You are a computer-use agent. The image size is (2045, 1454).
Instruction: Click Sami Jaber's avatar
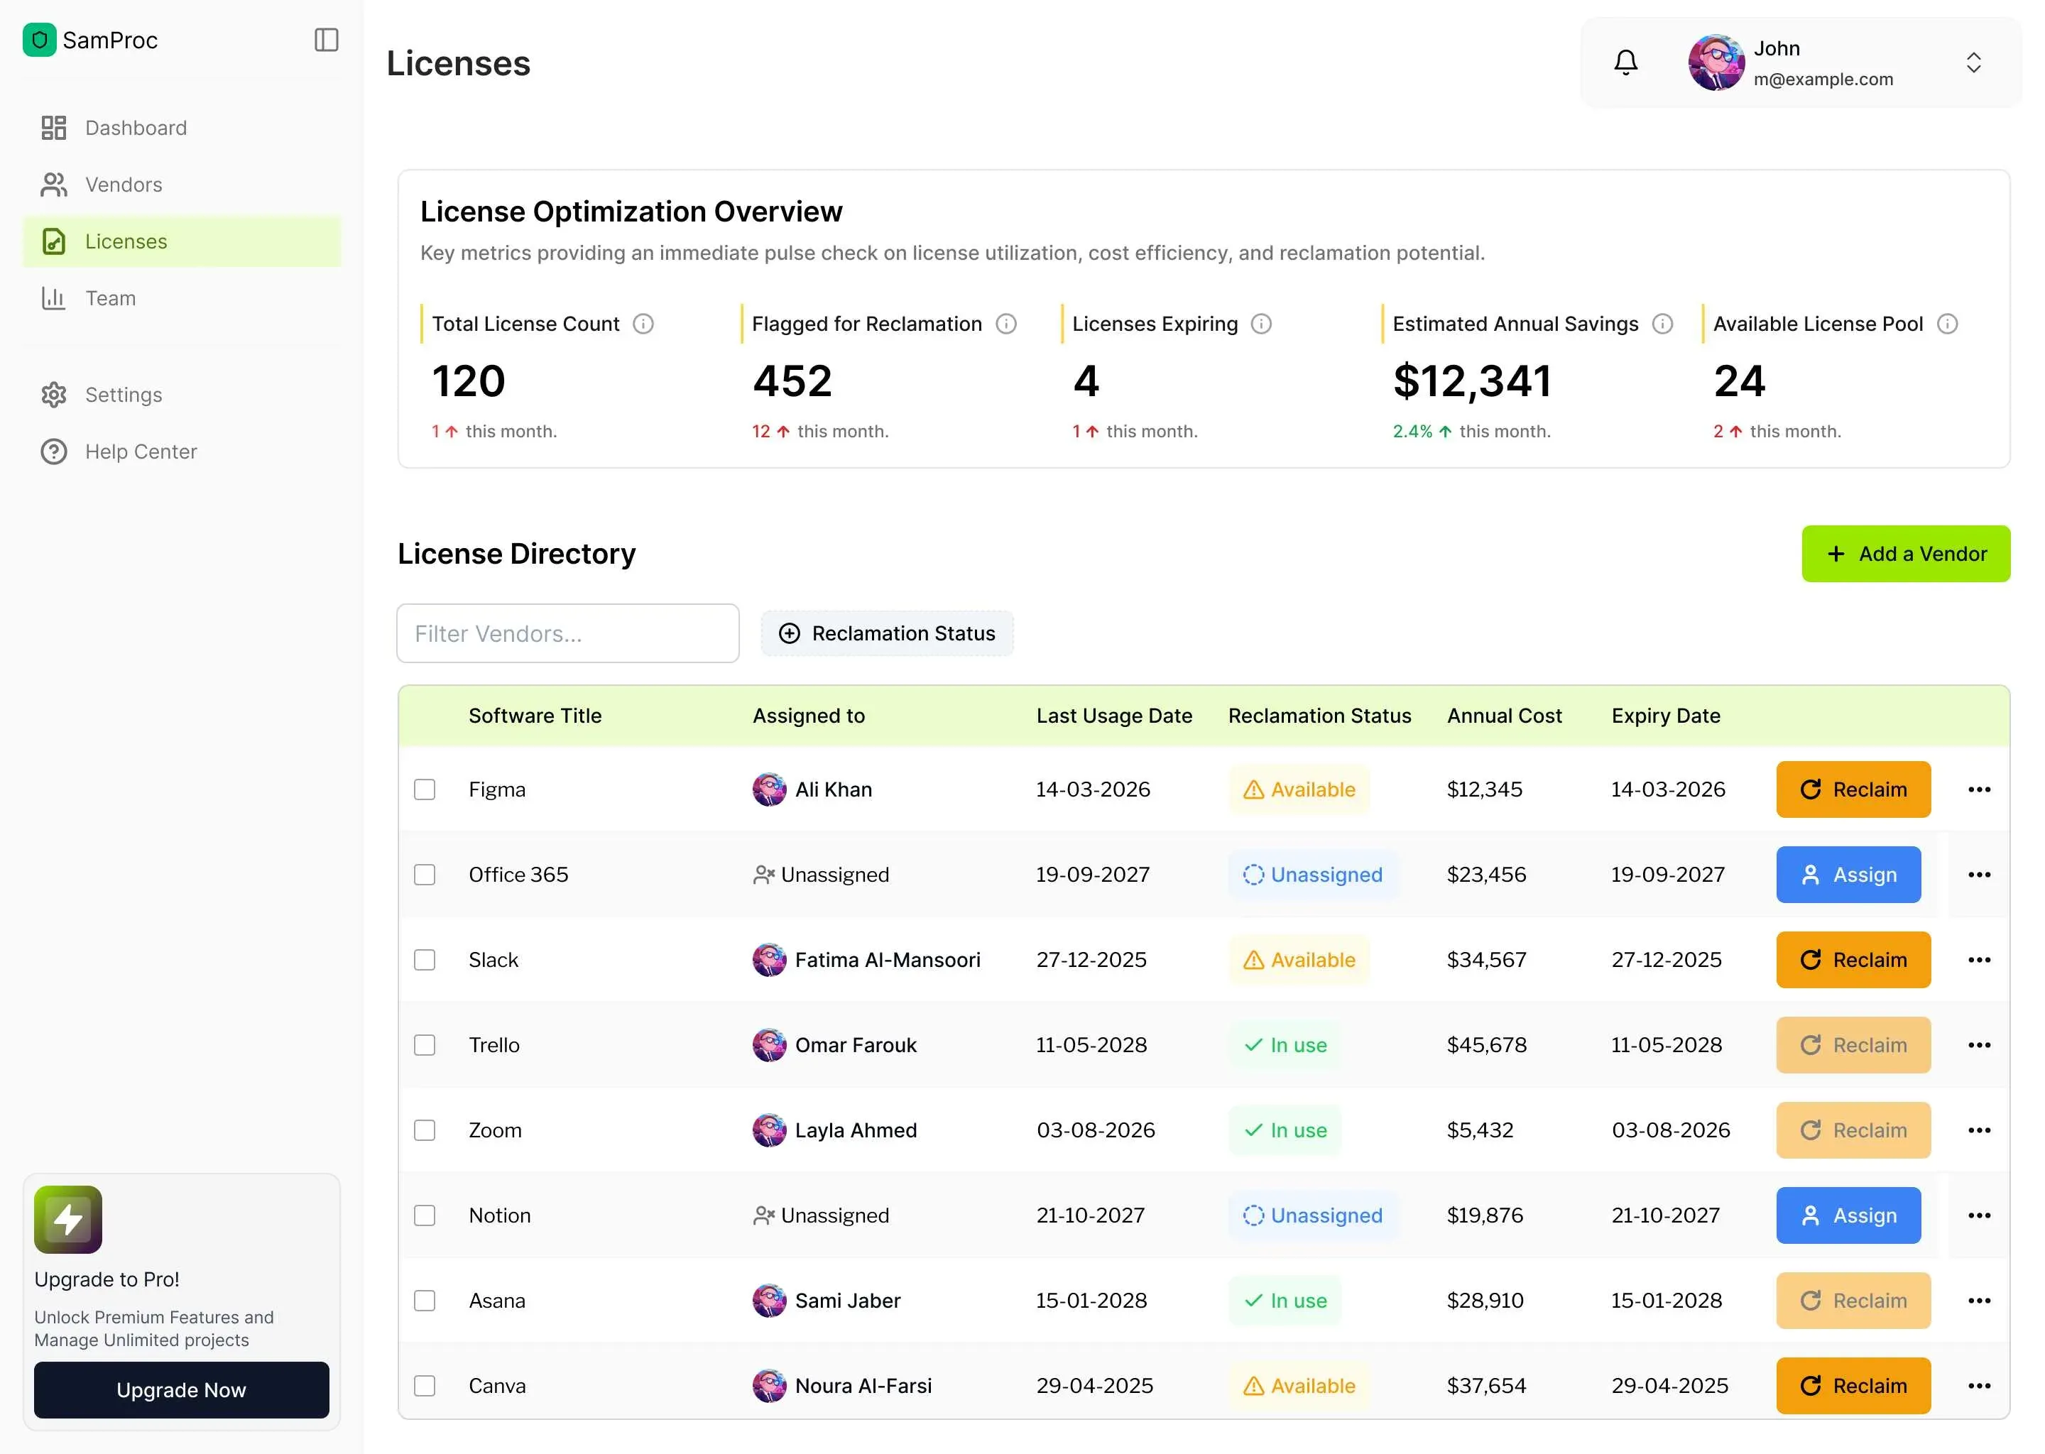click(769, 1301)
